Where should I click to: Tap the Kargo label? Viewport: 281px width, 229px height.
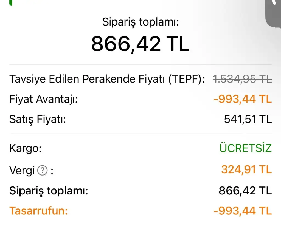[25, 148]
